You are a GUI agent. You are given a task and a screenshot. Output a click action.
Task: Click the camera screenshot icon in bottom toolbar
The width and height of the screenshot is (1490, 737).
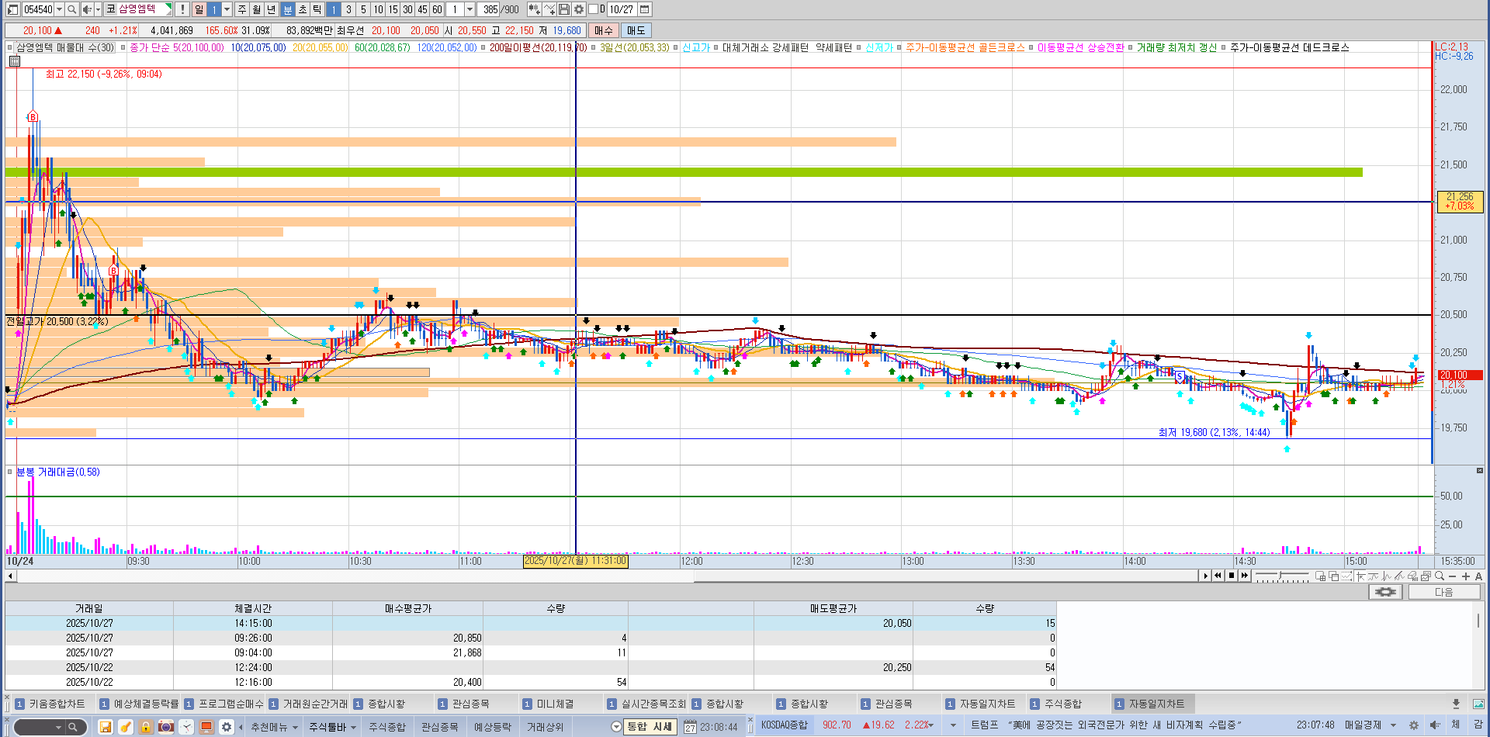click(x=165, y=727)
